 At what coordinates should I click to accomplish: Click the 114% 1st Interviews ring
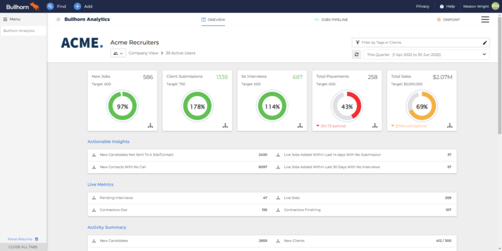(272, 107)
